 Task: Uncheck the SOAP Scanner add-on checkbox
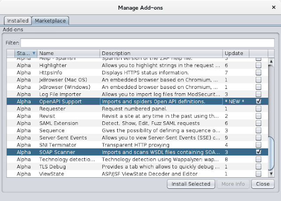click(x=259, y=152)
